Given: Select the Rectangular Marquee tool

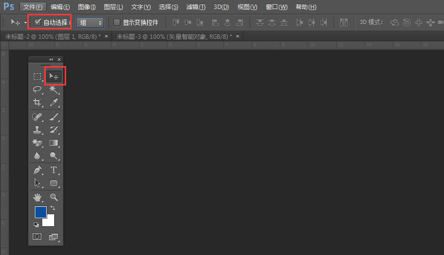Looking at the screenshot, I should (x=37, y=77).
